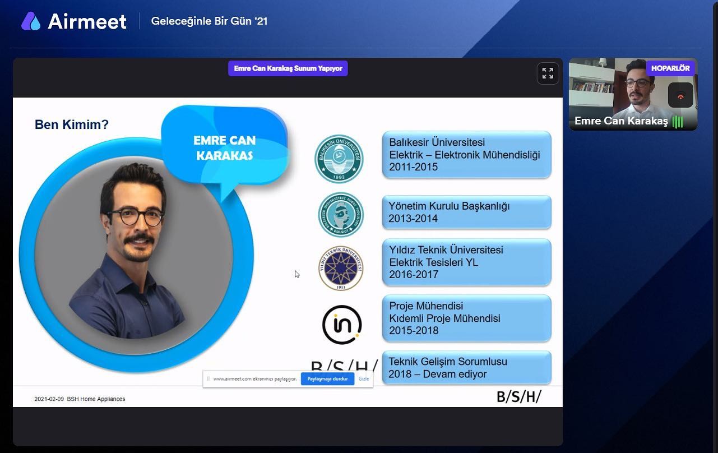Screen dimensions: 718x453
Task: Hide the sharing bar via Gizle
Action: [364, 379]
